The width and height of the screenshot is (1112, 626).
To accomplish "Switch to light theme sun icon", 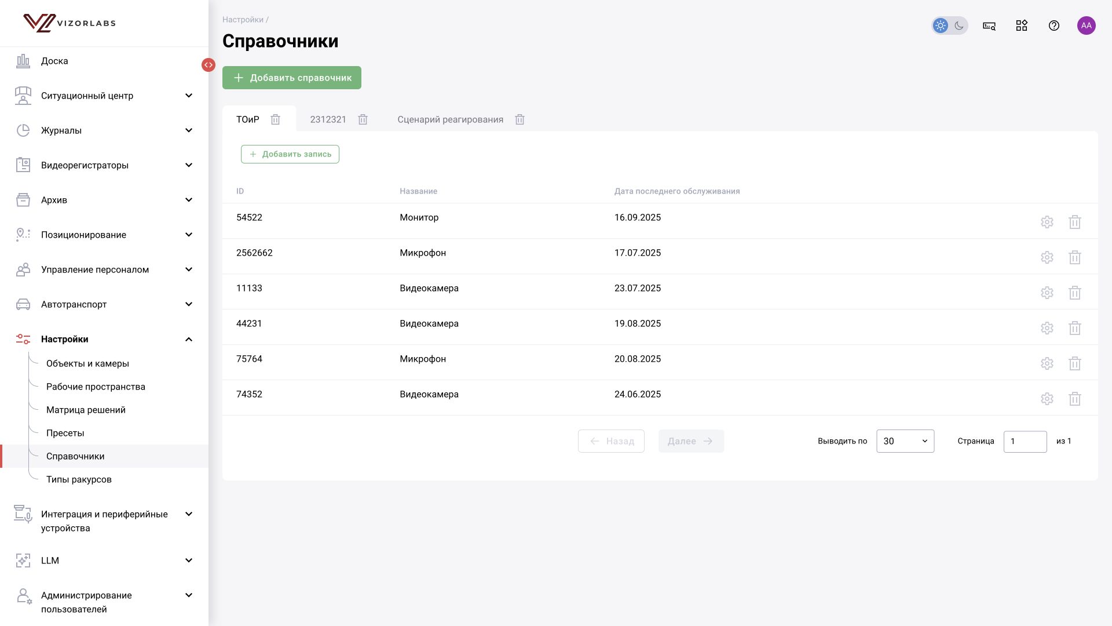I will (x=941, y=26).
